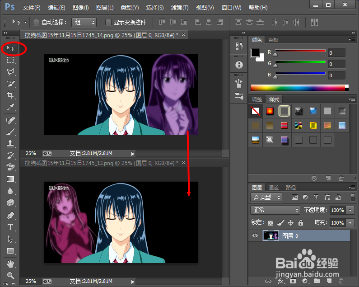This screenshot has width=359, height=287.
Task: Click the add layer style fx icon
Action: pyautogui.click(x=281, y=281)
